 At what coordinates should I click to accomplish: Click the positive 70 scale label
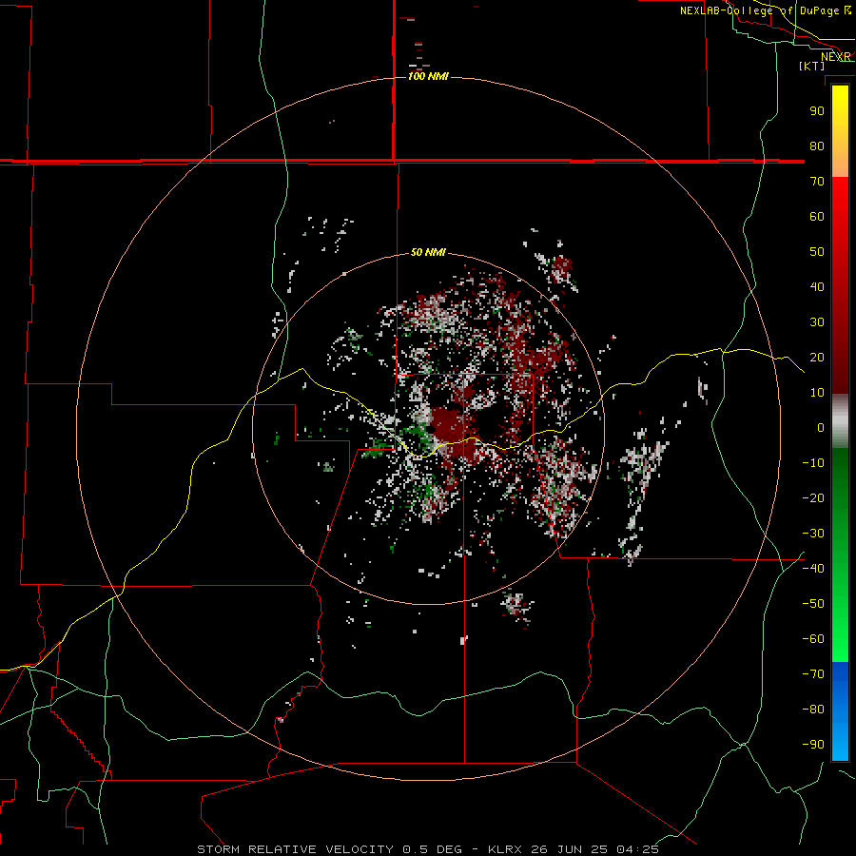click(817, 182)
